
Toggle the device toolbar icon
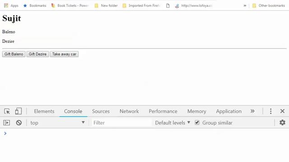pos(18,111)
